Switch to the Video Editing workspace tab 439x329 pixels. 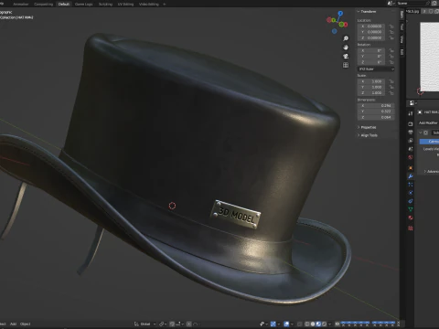pos(149,4)
